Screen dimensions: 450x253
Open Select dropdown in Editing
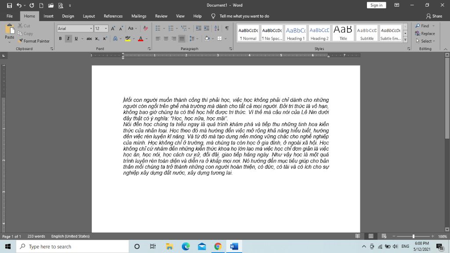[425, 41]
